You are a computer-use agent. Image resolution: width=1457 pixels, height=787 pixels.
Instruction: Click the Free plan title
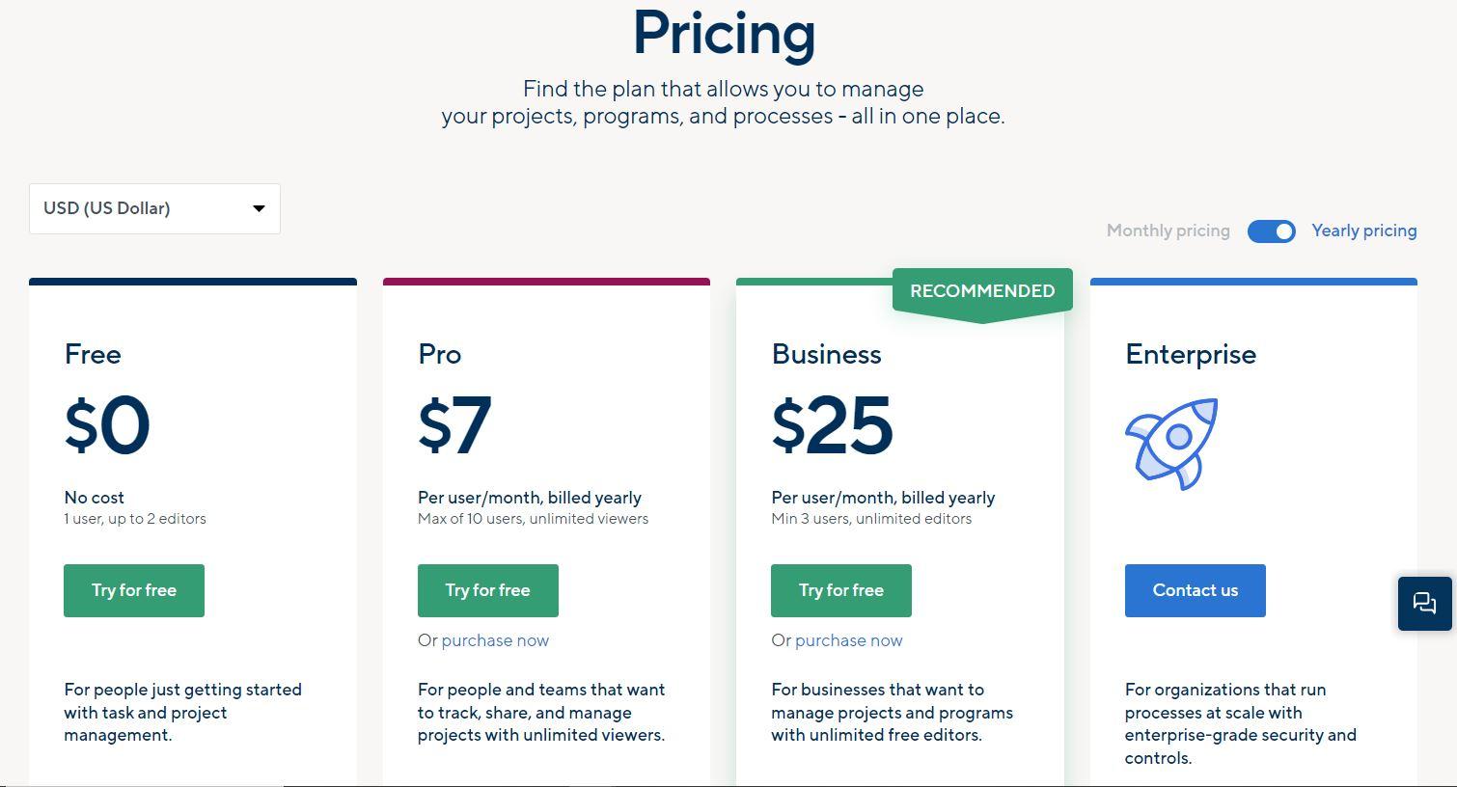coord(93,354)
